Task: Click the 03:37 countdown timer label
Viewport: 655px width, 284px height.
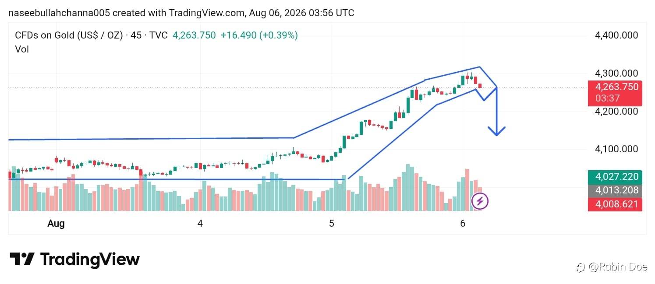Action: (x=608, y=98)
